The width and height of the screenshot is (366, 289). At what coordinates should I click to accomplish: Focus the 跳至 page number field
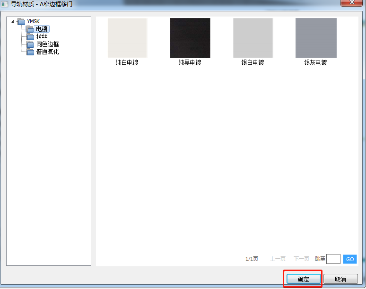tap(333, 259)
